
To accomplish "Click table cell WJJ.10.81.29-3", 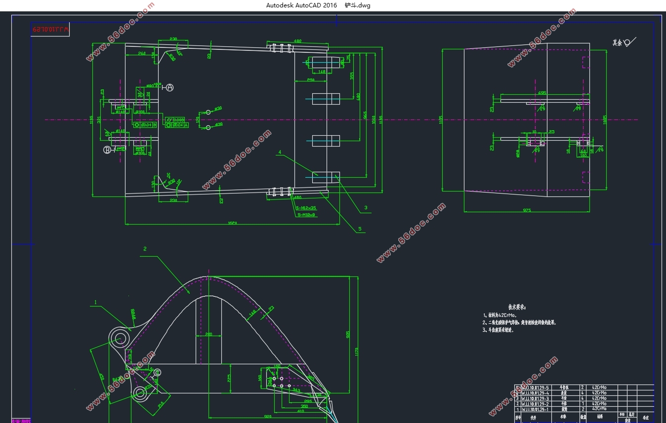I will pyautogui.click(x=535, y=398).
